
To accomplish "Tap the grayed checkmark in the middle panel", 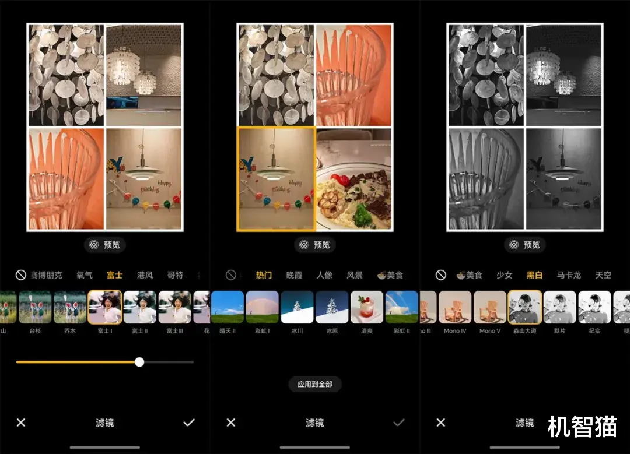I will pyautogui.click(x=400, y=422).
